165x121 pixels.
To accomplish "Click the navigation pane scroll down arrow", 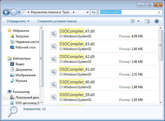I will [x=42, y=102].
